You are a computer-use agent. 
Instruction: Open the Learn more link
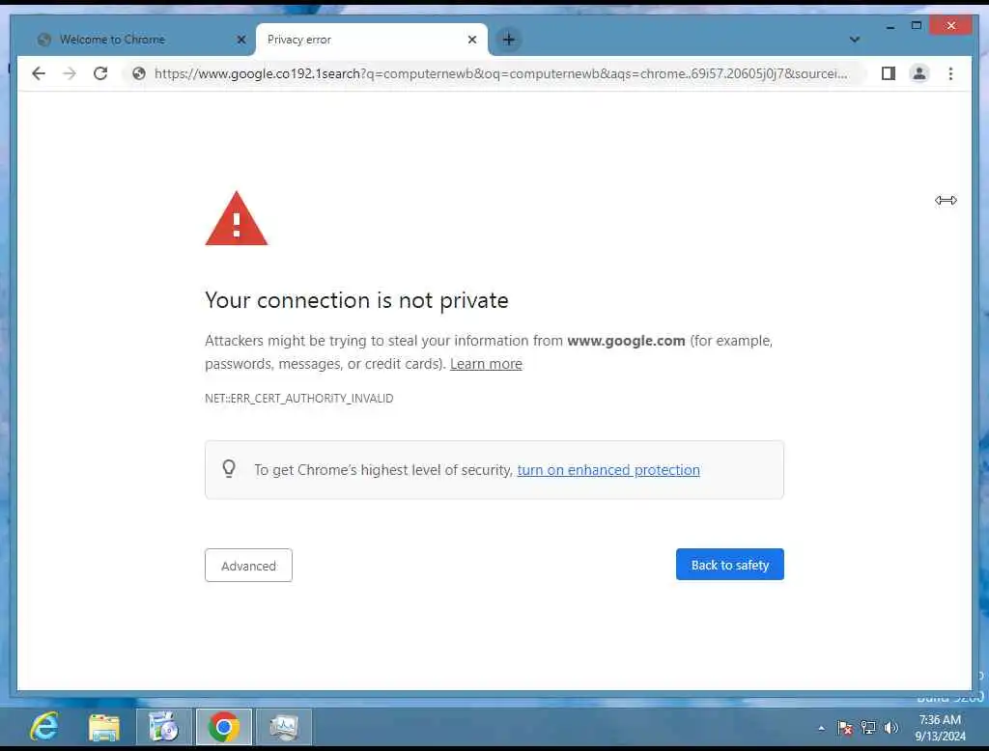coord(486,364)
